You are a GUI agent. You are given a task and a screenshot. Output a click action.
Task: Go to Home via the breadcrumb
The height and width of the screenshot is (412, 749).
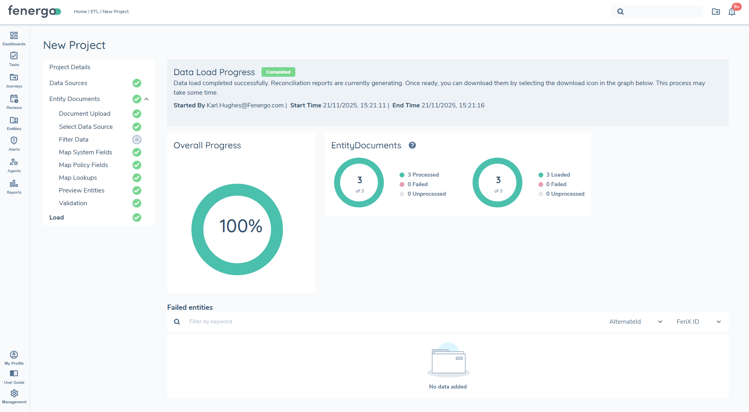point(80,12)
